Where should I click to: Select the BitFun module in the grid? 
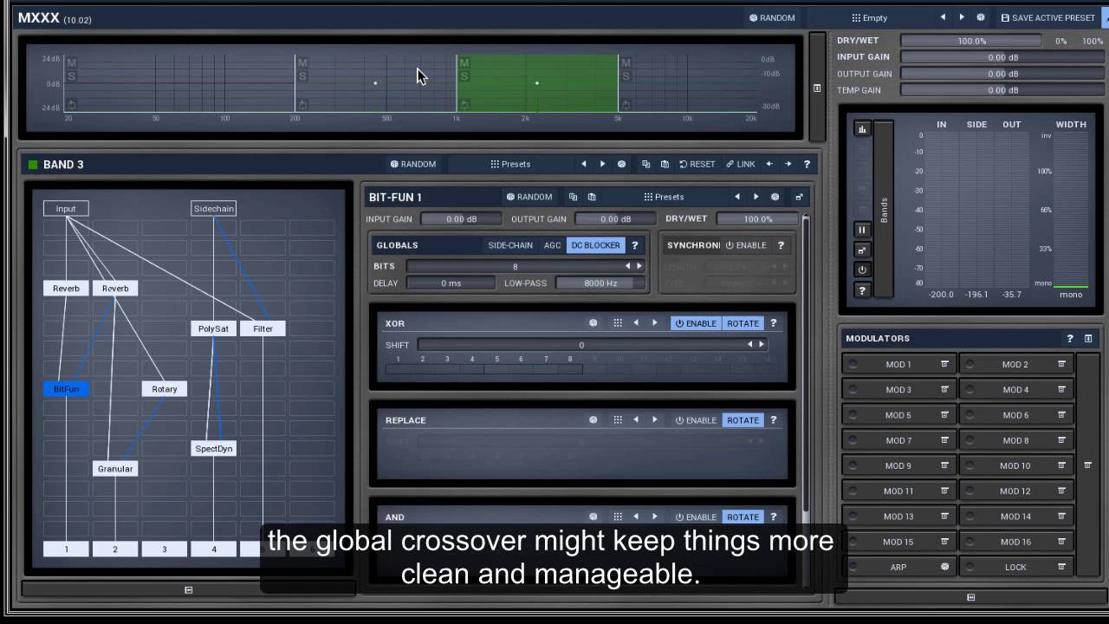tap(66, 389)
